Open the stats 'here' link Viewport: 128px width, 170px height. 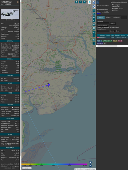tap(99, 14)
